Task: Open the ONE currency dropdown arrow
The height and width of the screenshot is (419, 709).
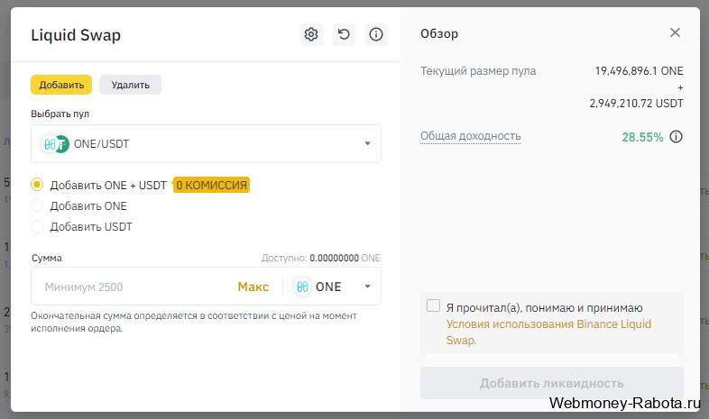Action: 368,287
